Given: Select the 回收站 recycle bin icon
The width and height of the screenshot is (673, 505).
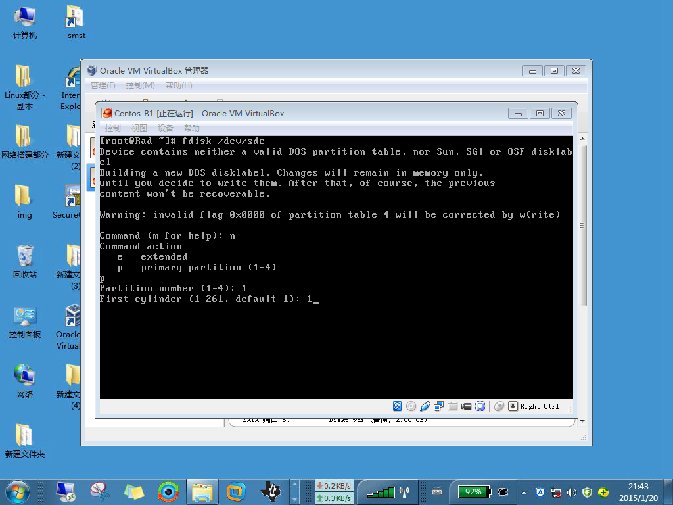Looking at the screenshot, I should pos(24,262).
